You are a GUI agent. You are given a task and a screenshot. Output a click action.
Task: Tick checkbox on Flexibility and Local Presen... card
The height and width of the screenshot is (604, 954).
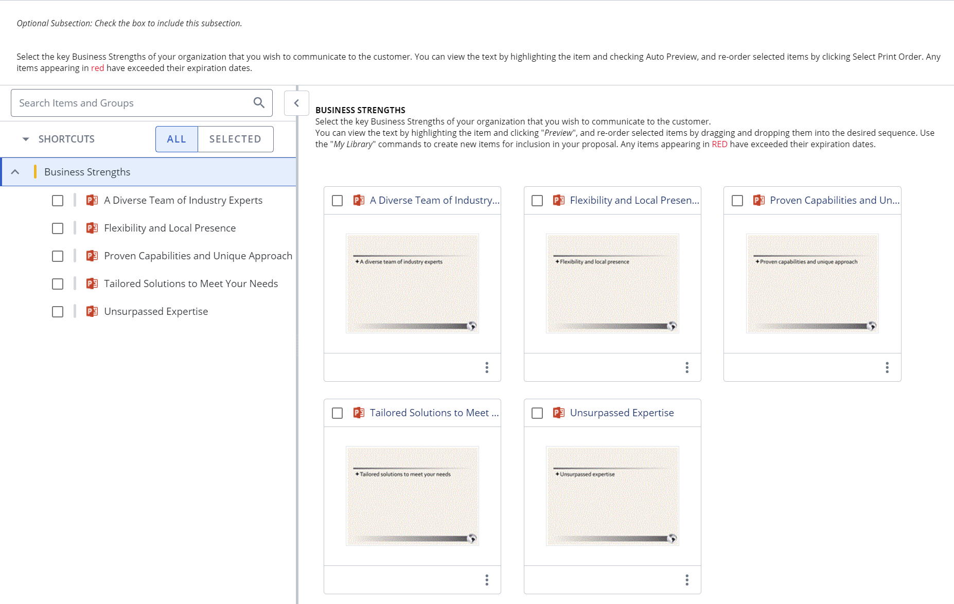pos(537,201)
